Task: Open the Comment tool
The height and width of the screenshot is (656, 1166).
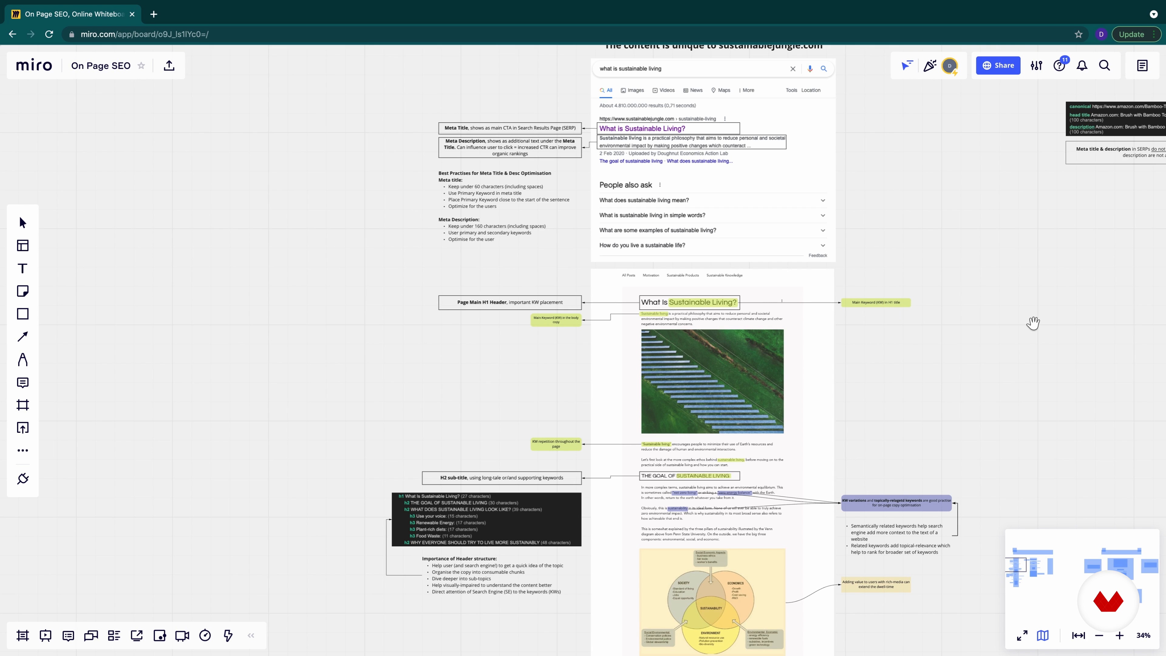Action: click(x=23, y=383)
